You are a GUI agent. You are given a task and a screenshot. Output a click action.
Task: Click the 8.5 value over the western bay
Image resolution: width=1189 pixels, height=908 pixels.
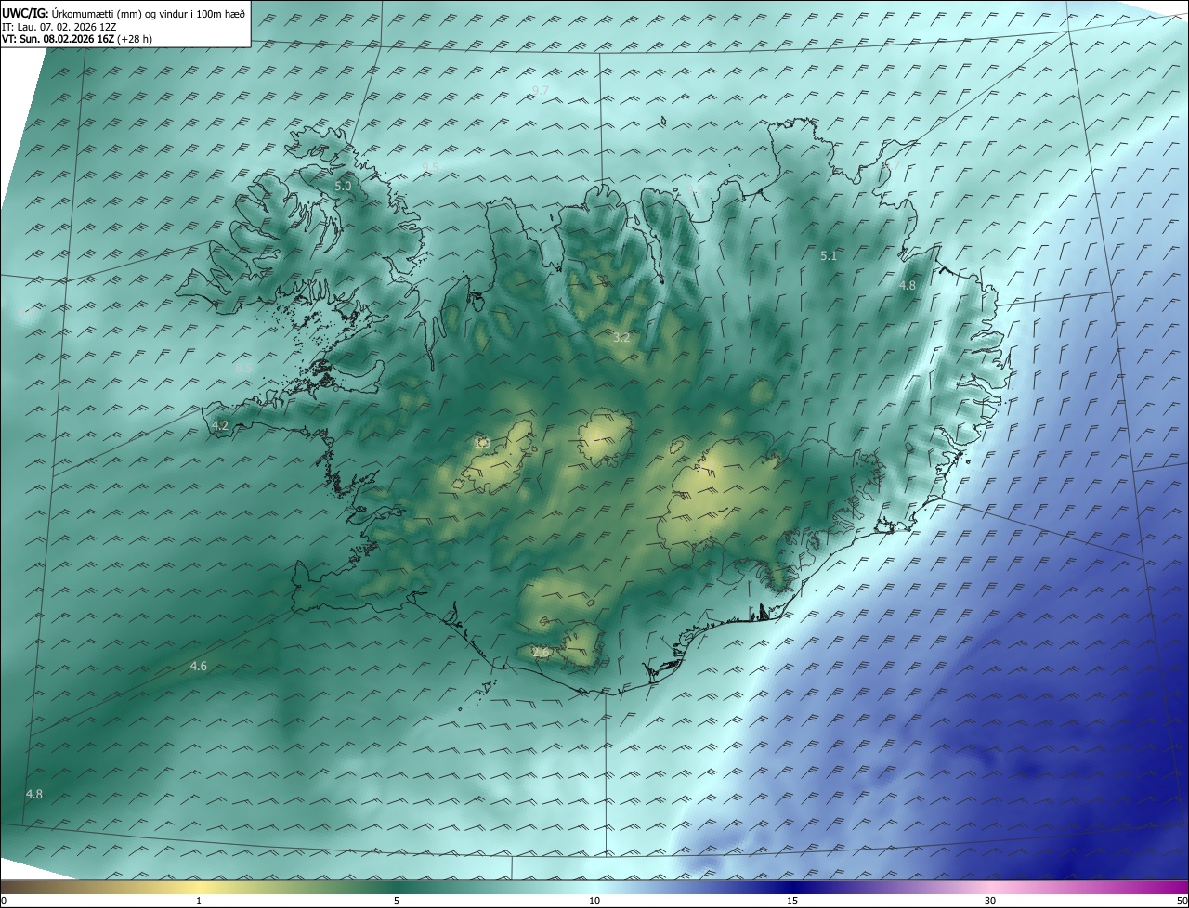(x=243, y=369)
